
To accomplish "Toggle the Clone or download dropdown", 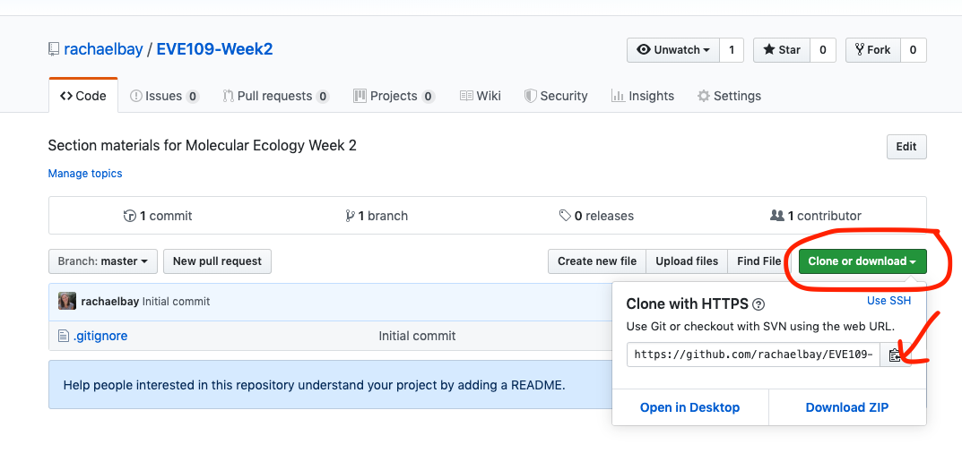I will (862, 261).
